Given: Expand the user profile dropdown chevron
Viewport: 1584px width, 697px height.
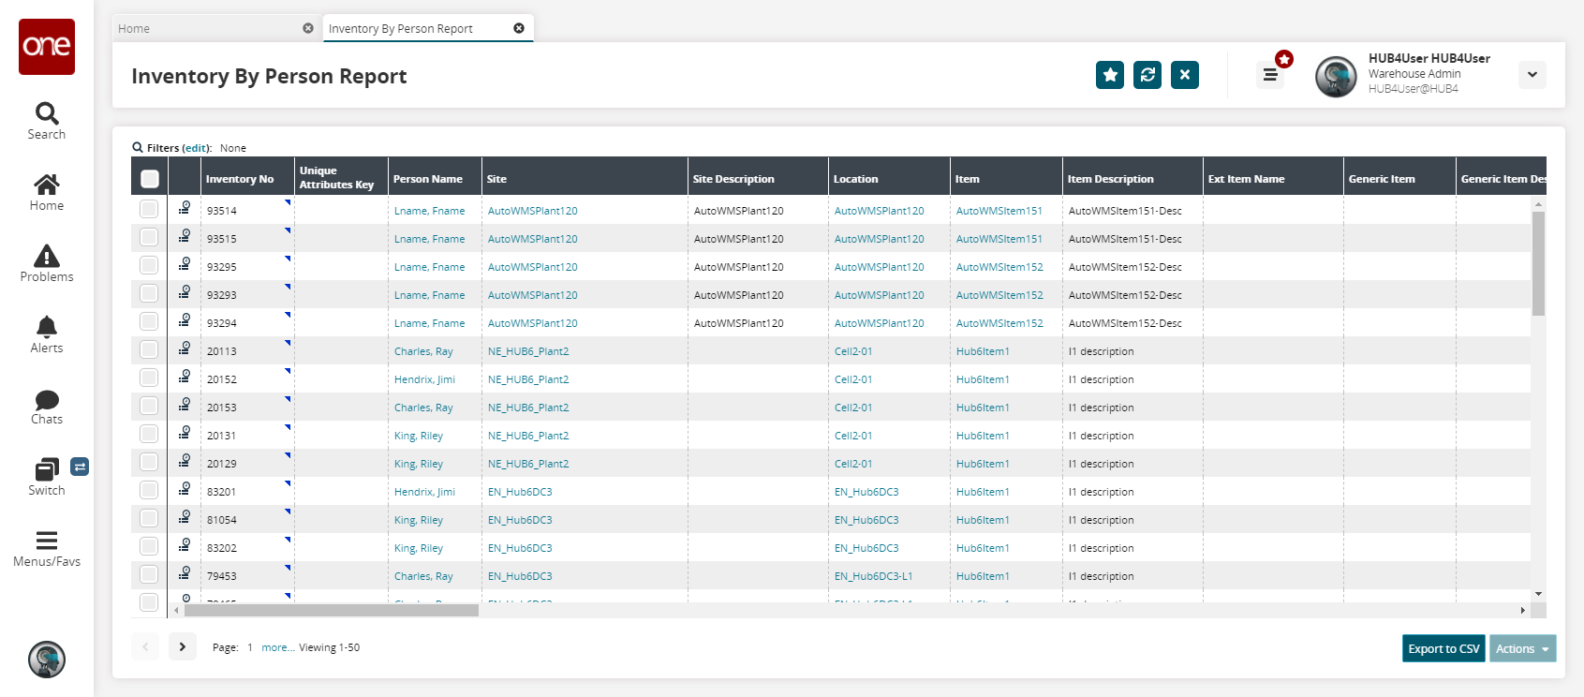Looking at the screenshot, I should [x=1532, y=75].
